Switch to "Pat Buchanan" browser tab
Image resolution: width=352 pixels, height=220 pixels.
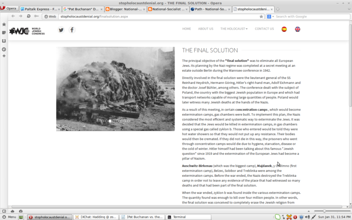click(83, 9)
